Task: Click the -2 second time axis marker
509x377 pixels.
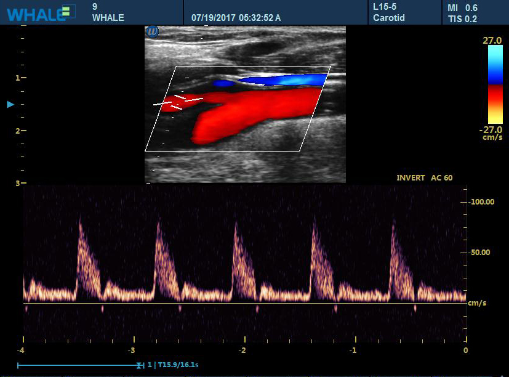Action: point(242,350)
